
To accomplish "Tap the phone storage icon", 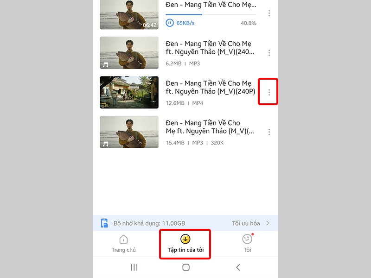I will (x=104, y=223).
